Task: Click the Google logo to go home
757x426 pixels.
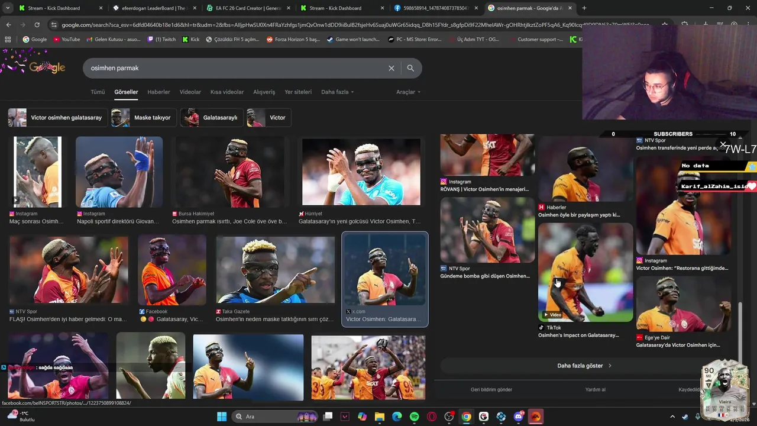Action: 46,67
